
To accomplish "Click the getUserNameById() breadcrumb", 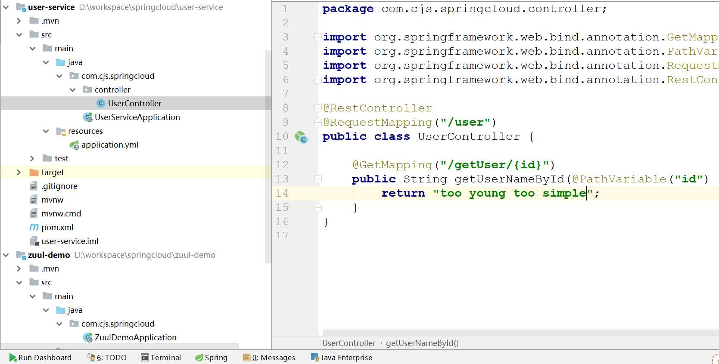I will tap(422, 343).
